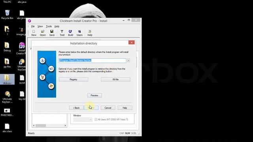Open a project with the Open icon
253x142 pixels.
tap(43, 33)
